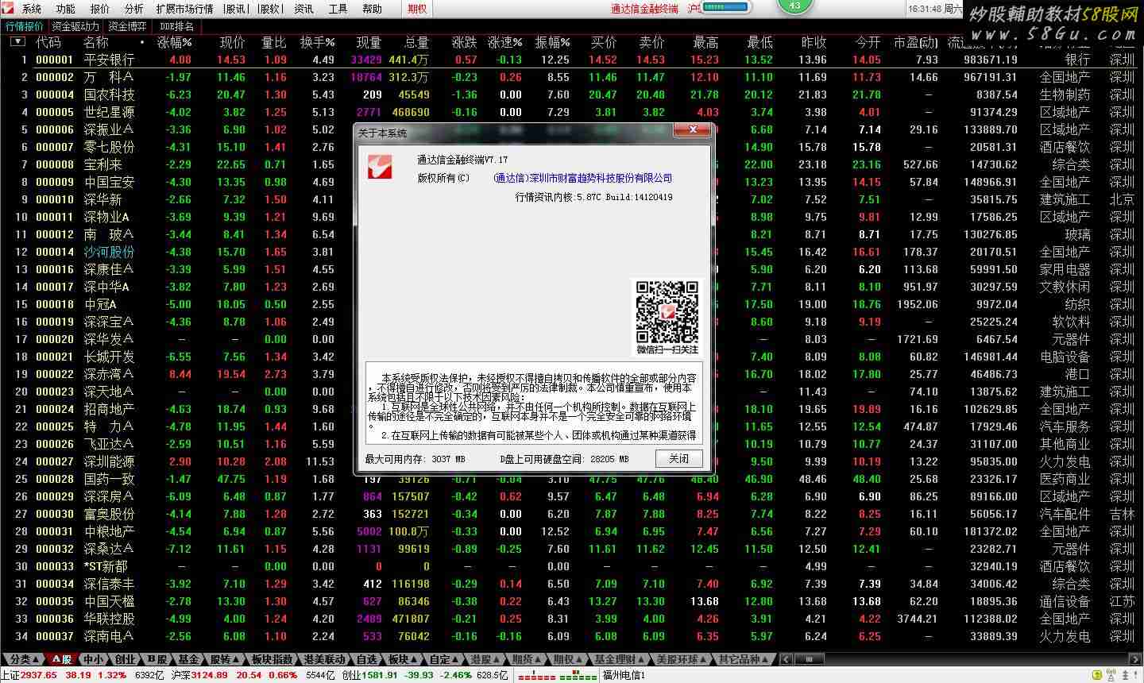This screenshot has width=1144, height=683.
Task: Open the column header dropdown arrow beside 代码
Action: click(17, 41)
